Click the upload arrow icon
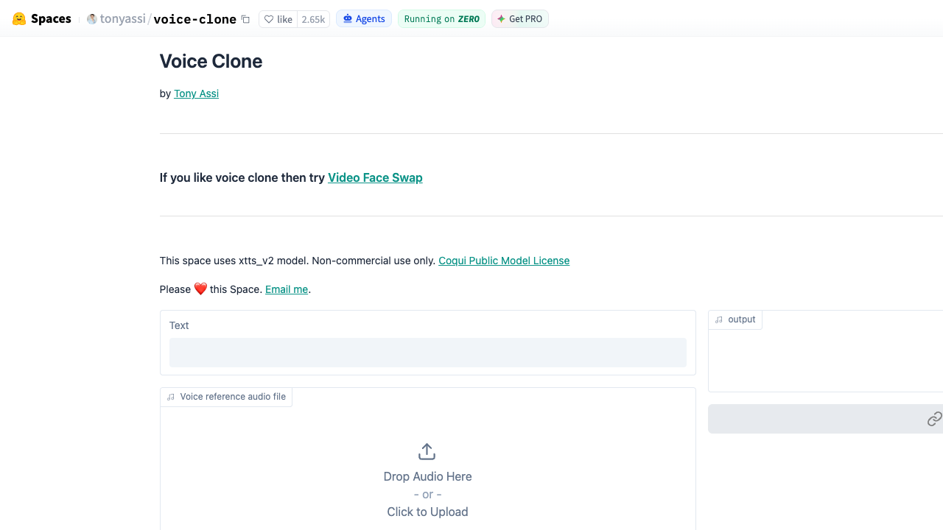Viewport: 943px width, 530px height. (427, 451)
